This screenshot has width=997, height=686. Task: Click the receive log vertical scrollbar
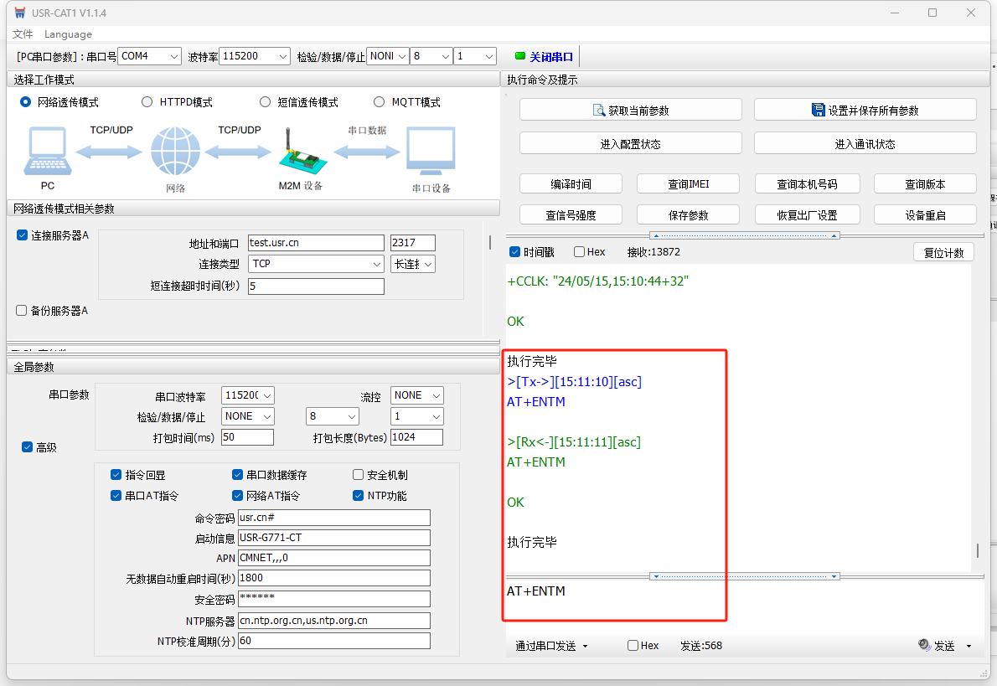click(976, 550)
